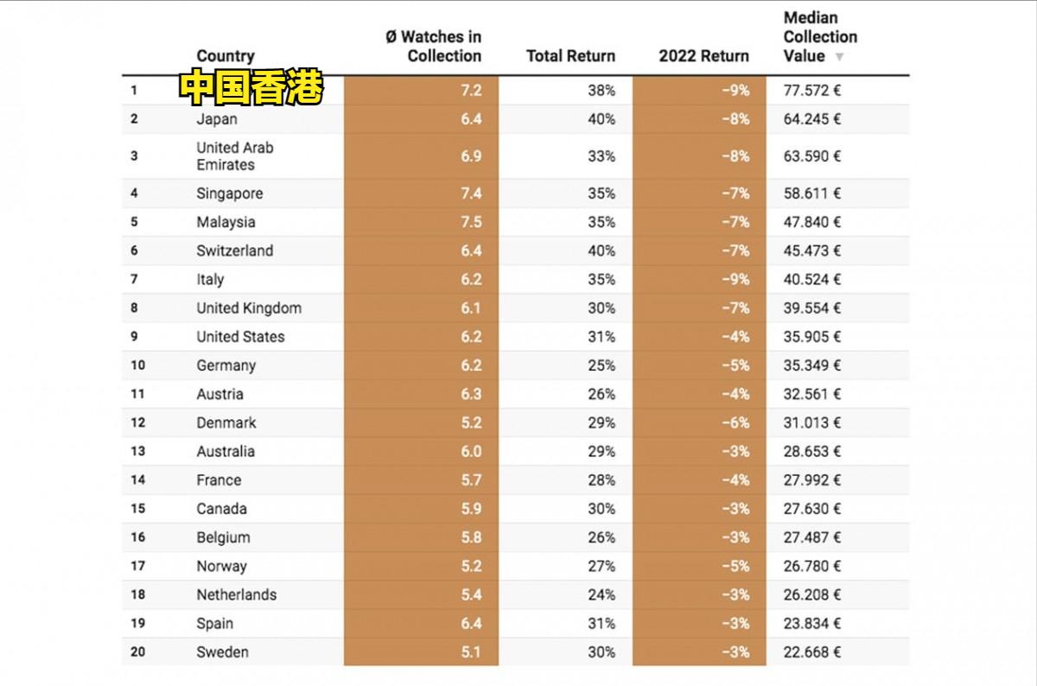Click the Switzerland country name
Viewport: 1037px width, 686px height.
pos(234,251)
